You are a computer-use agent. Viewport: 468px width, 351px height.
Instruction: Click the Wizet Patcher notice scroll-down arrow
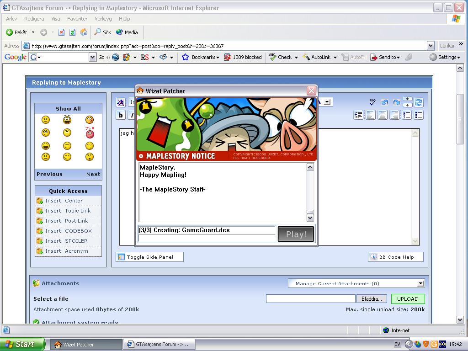point(310,218)
